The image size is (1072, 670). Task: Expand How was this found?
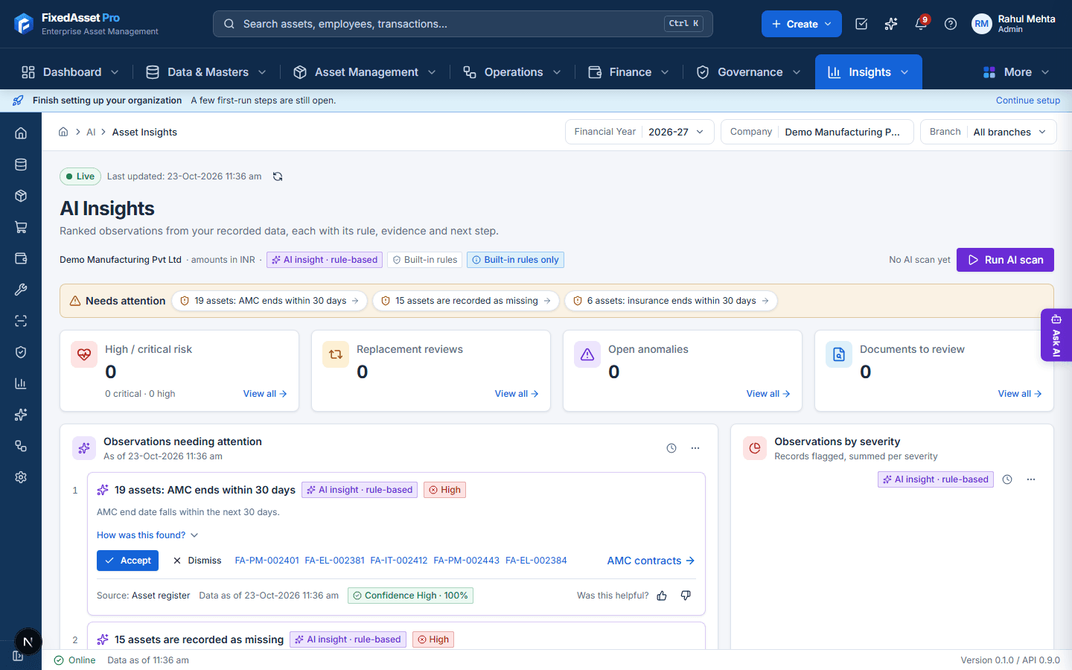coord(147,535)
